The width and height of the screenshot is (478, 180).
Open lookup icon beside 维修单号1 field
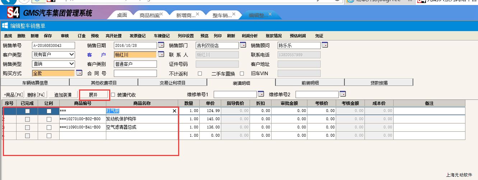pos(261,94)
